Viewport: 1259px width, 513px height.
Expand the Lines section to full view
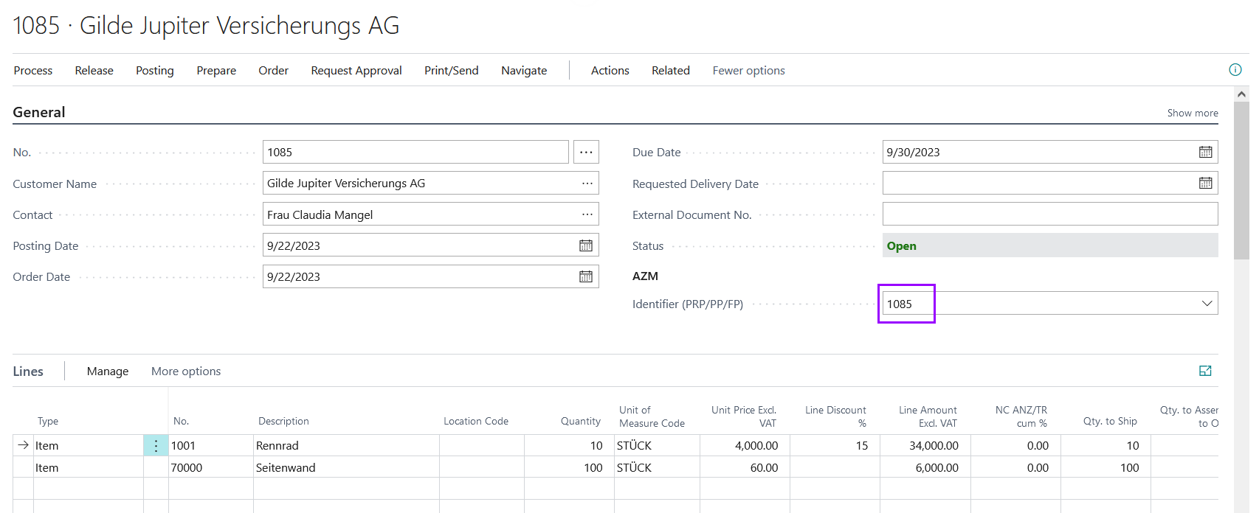click(x=1205, y=371)
